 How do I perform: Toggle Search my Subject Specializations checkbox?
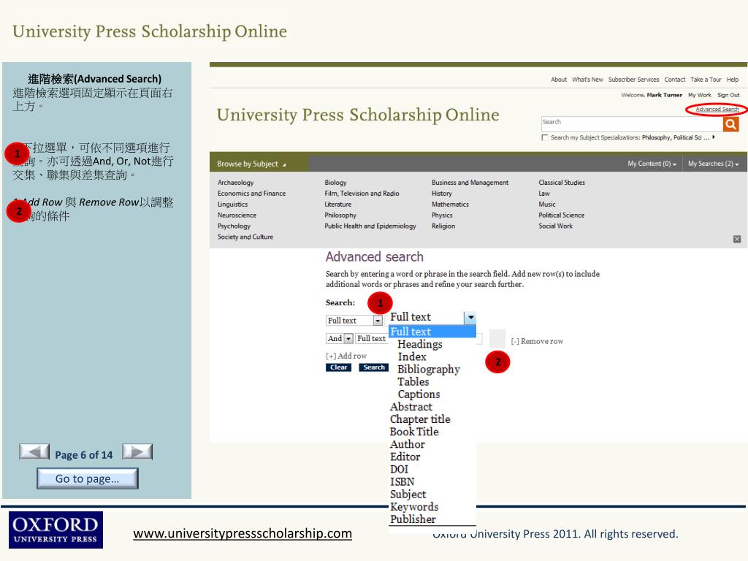[x=545, y=138]
